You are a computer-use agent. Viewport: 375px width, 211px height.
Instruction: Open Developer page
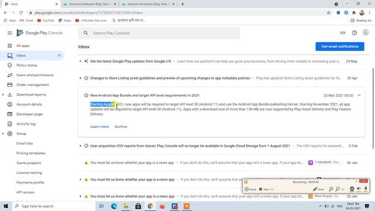[29, 114]
